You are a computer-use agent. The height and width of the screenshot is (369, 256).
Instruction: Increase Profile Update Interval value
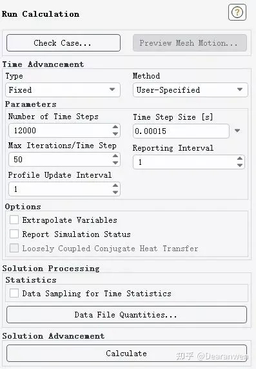[115, 185]
